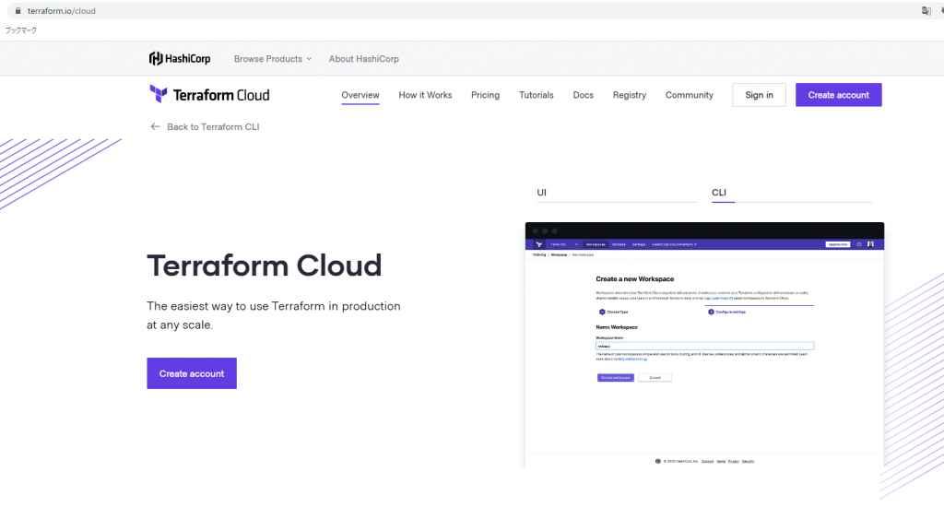Open About HashiCorp link
Screen dimensions: 944x519
point(363,58)
